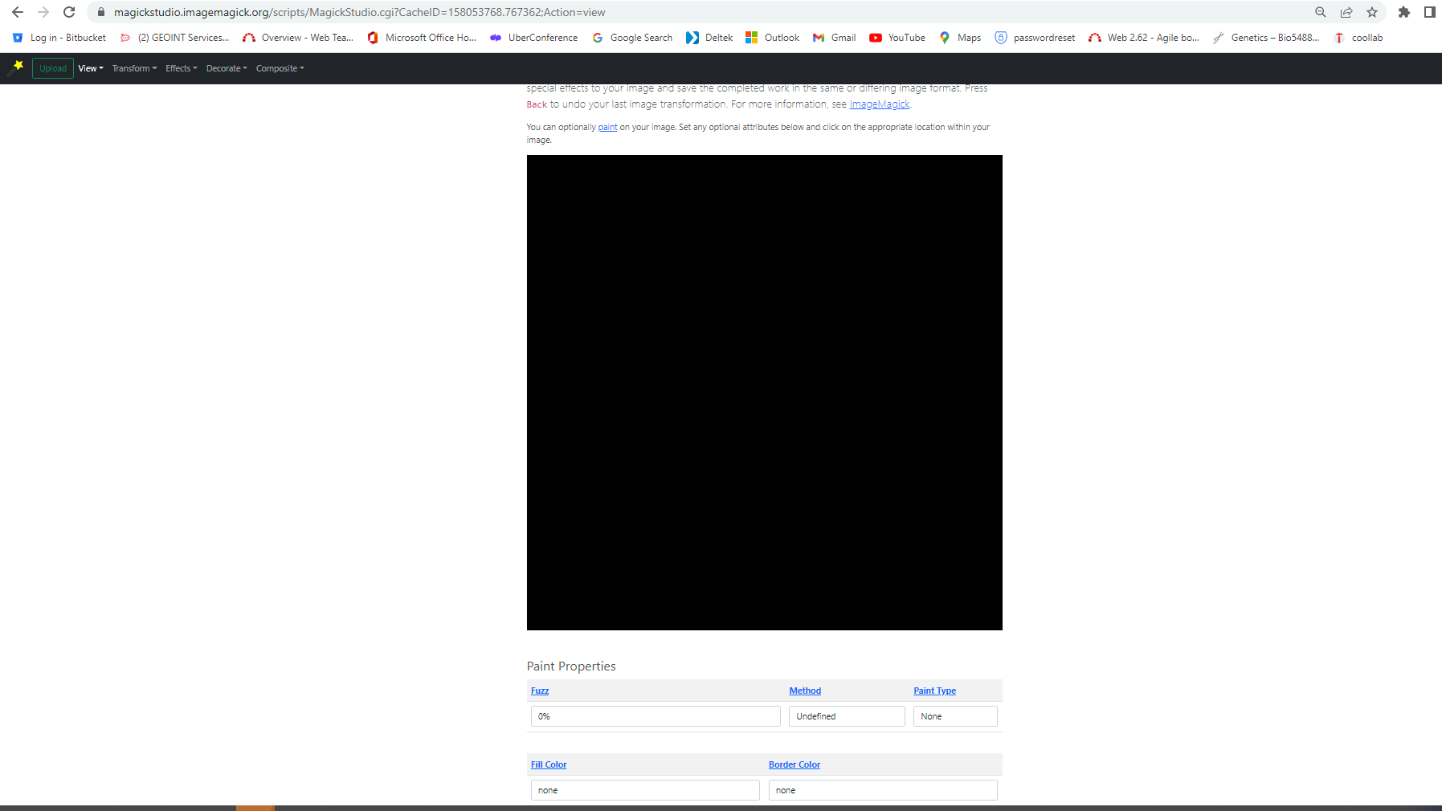Click the MagickStudio wand logo
The image size is (1442, 811).
[15, 68]
